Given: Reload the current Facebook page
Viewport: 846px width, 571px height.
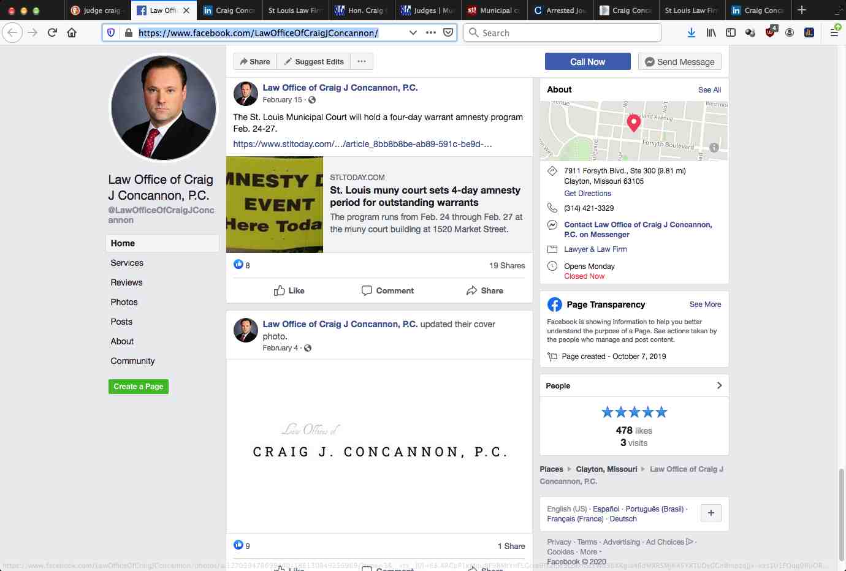Looking at the screenshot, I should [52, 32].
